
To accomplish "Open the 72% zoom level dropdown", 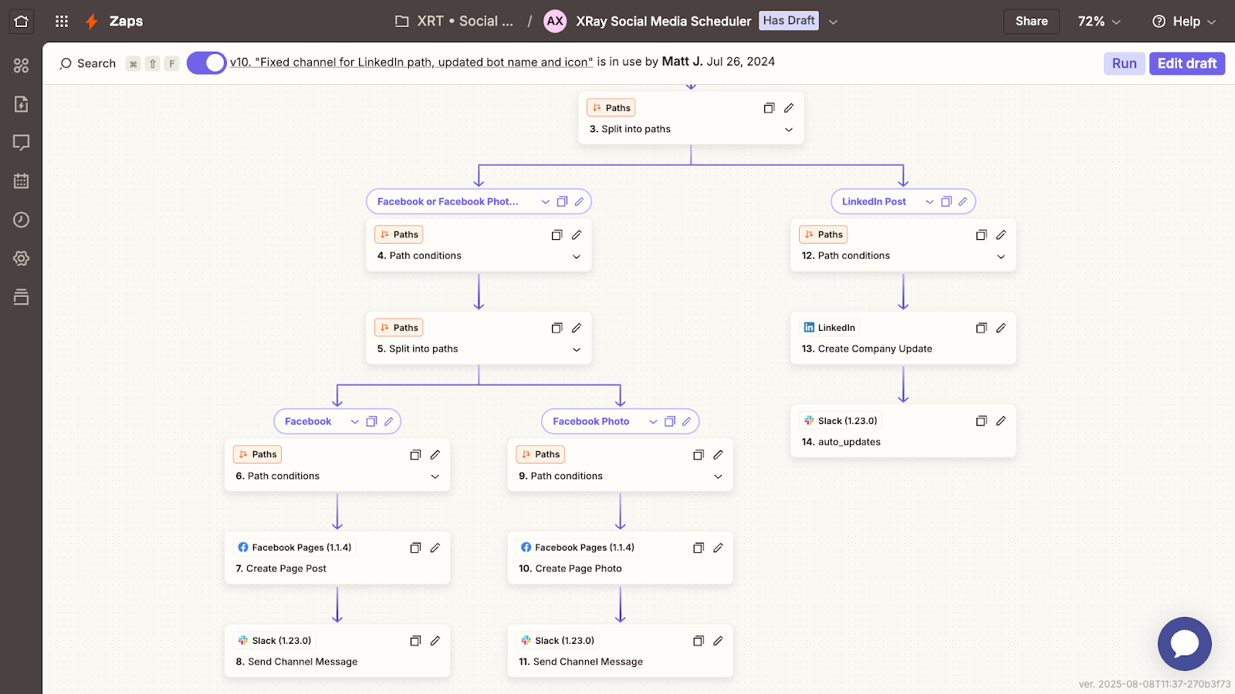I will 1098,22.
